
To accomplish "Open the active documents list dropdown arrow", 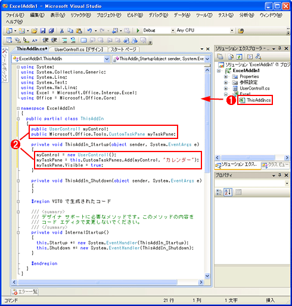I will click(202, 49).
